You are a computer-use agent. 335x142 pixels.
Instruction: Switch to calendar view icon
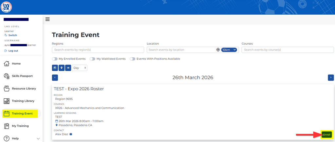(55, 68)
